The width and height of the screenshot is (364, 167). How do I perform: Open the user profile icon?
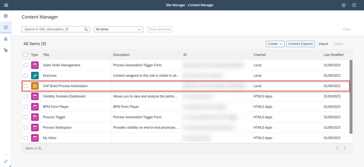pos(344,5)
